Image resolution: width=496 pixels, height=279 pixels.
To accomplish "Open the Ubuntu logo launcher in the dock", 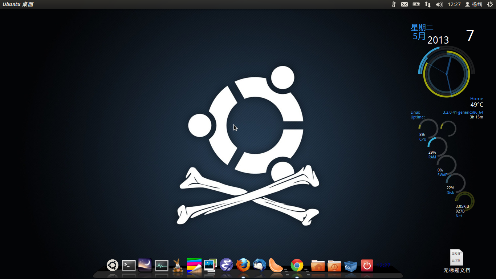I will point(113,265).
